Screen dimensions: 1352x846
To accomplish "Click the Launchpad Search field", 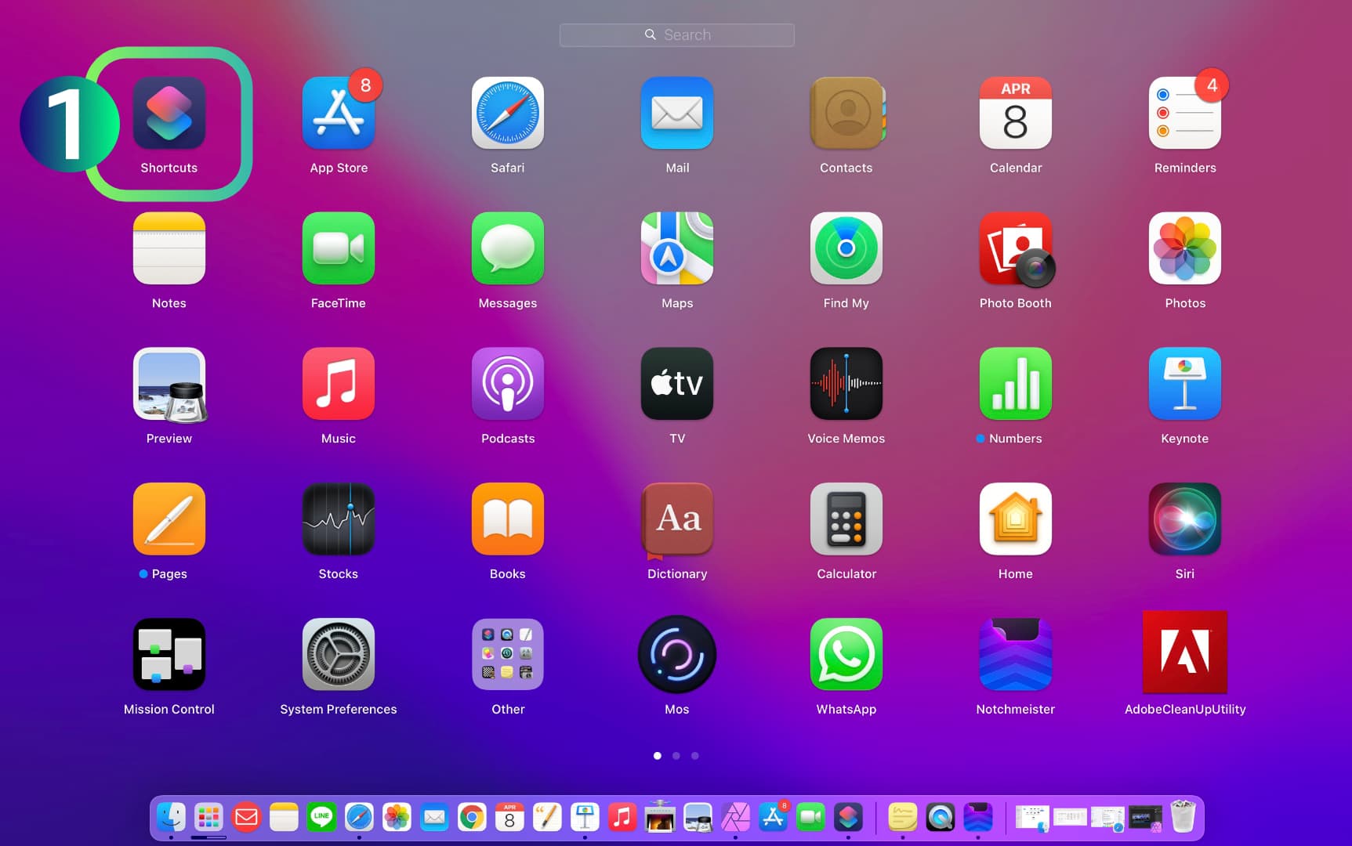I will click(x=676, y=34).
